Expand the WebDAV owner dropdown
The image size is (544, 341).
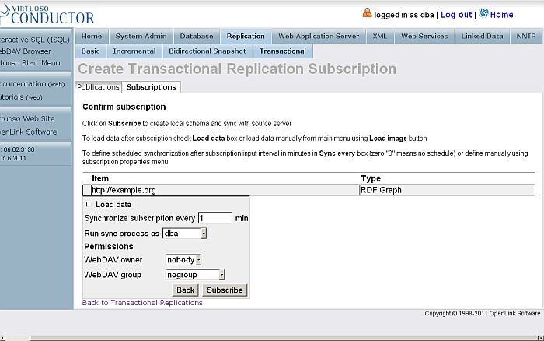point(183,259)
